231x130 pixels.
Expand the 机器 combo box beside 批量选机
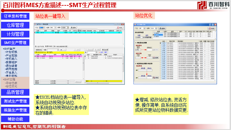[x=53, y=50]
